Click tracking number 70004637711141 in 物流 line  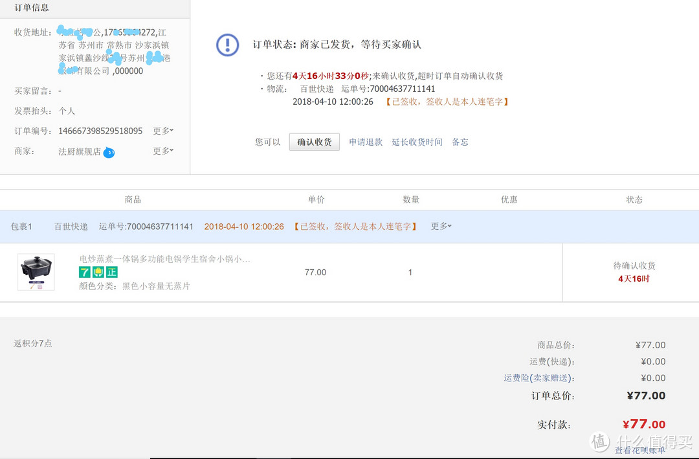click(x=402, y=89)
